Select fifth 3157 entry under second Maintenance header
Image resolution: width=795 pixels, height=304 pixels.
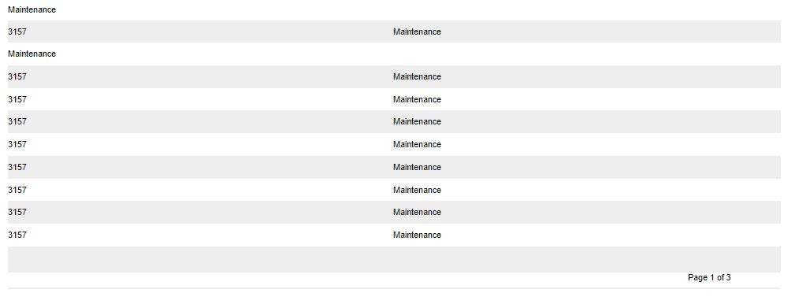[x=17, y=167]
